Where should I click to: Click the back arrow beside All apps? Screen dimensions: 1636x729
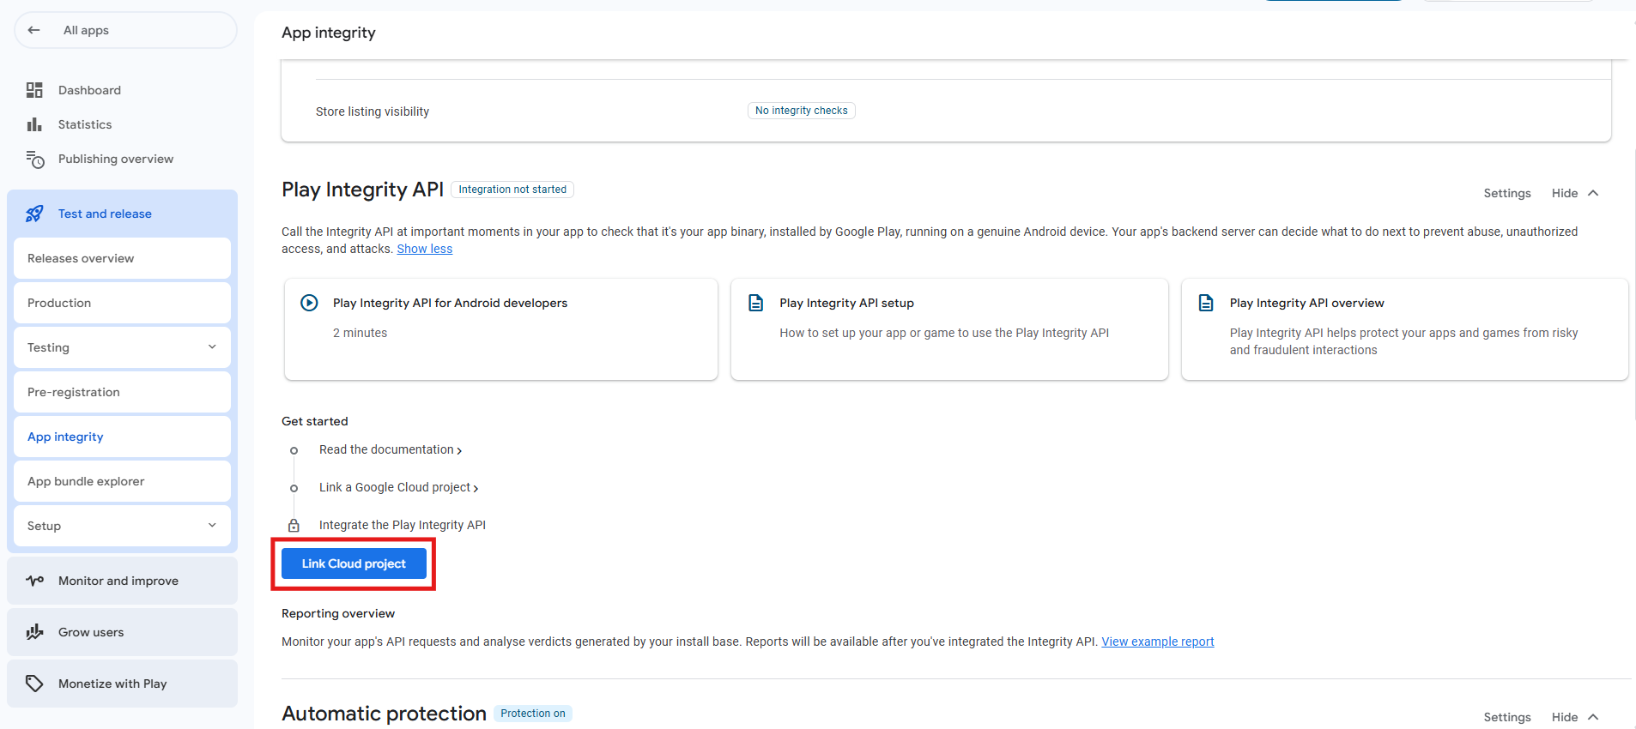coord(33,30)
